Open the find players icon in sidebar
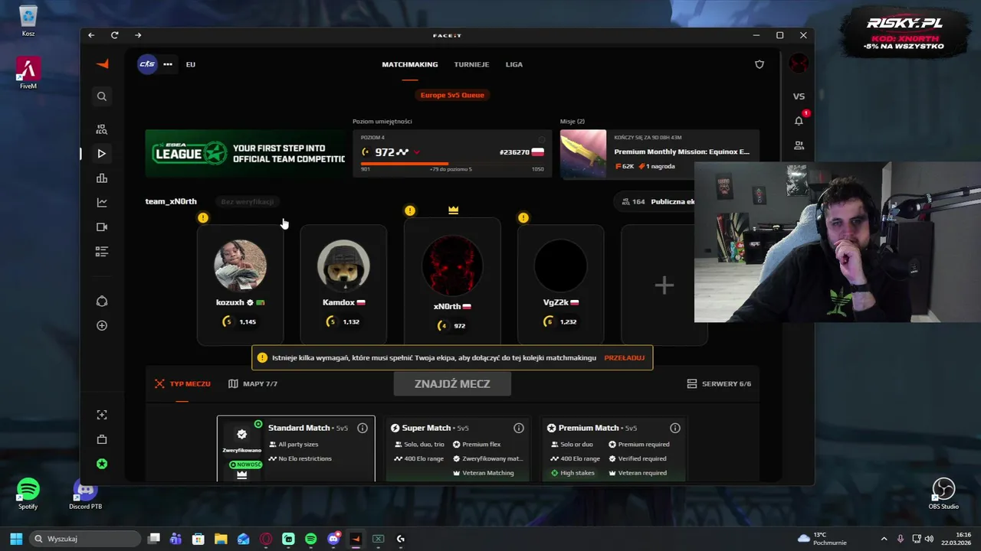Viewport: 981px width, 551px height. [x=102, y=129]
